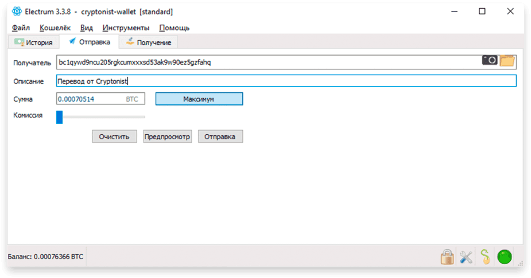
Task: Click the Отправка send button
Action: 220,136
